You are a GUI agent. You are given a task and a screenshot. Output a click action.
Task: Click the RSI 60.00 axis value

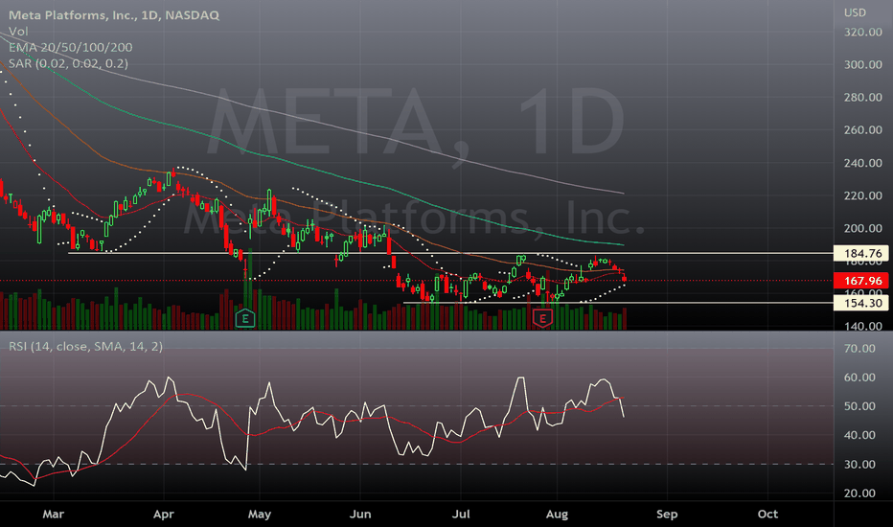click(x=859, y=378)
